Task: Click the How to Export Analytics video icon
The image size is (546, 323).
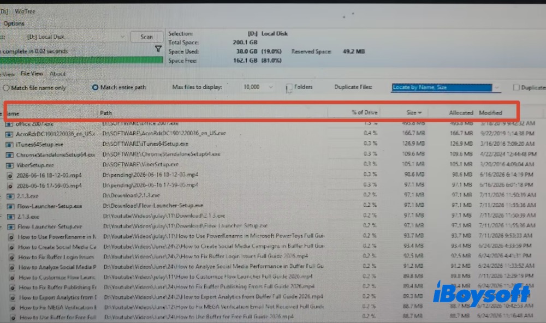Action: click(x=13, y=298)
